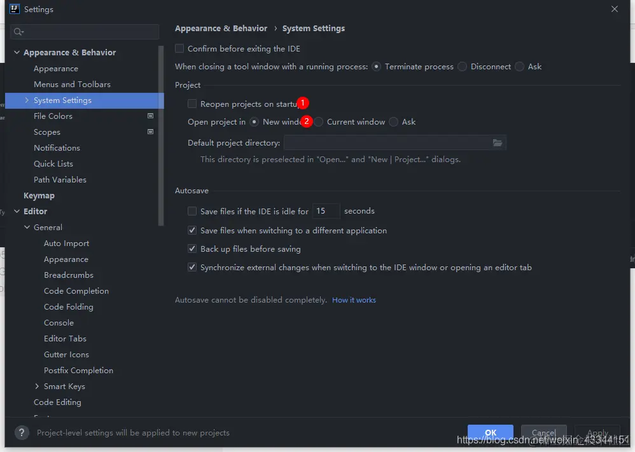Enable Save files if IDE is idle
635x452 pixels.
click(x=192, y=211)
